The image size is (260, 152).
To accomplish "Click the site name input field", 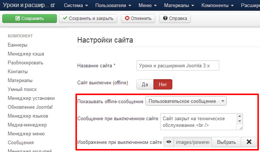I will (178, 65).
